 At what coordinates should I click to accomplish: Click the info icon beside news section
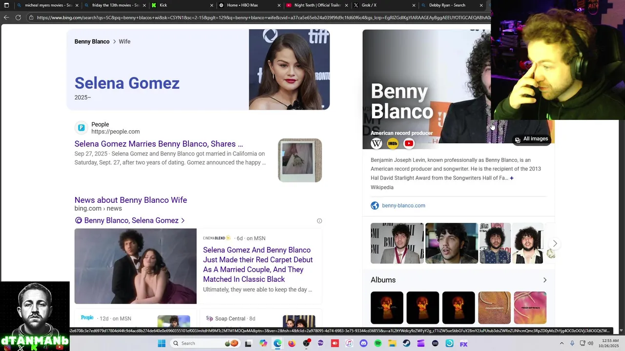(319, 221)
